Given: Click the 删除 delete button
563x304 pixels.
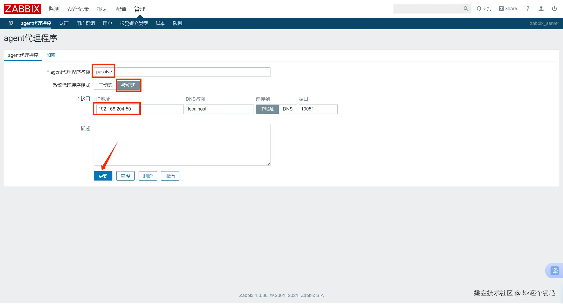Looking at the screenshot, I should point(148,176).
